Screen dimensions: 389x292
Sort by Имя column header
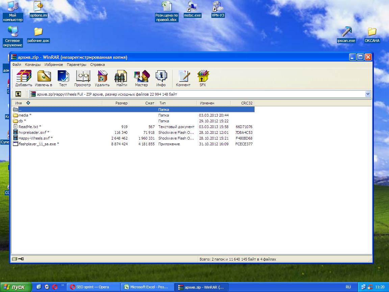pos(57,103)
